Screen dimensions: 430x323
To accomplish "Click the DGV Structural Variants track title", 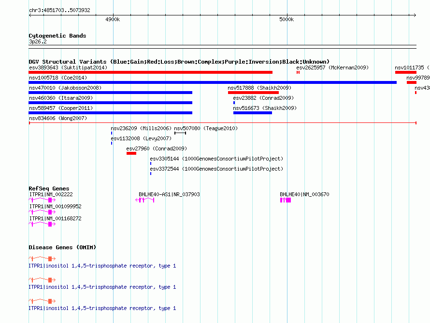I will click(x=179, y=62).
